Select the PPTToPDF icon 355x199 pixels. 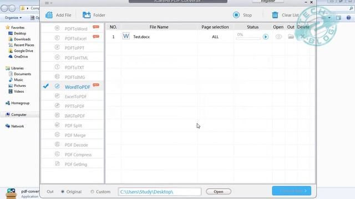[57, 106]
